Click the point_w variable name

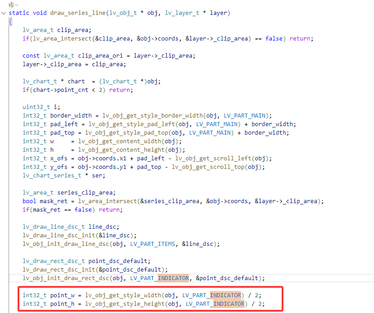(63, 295)
